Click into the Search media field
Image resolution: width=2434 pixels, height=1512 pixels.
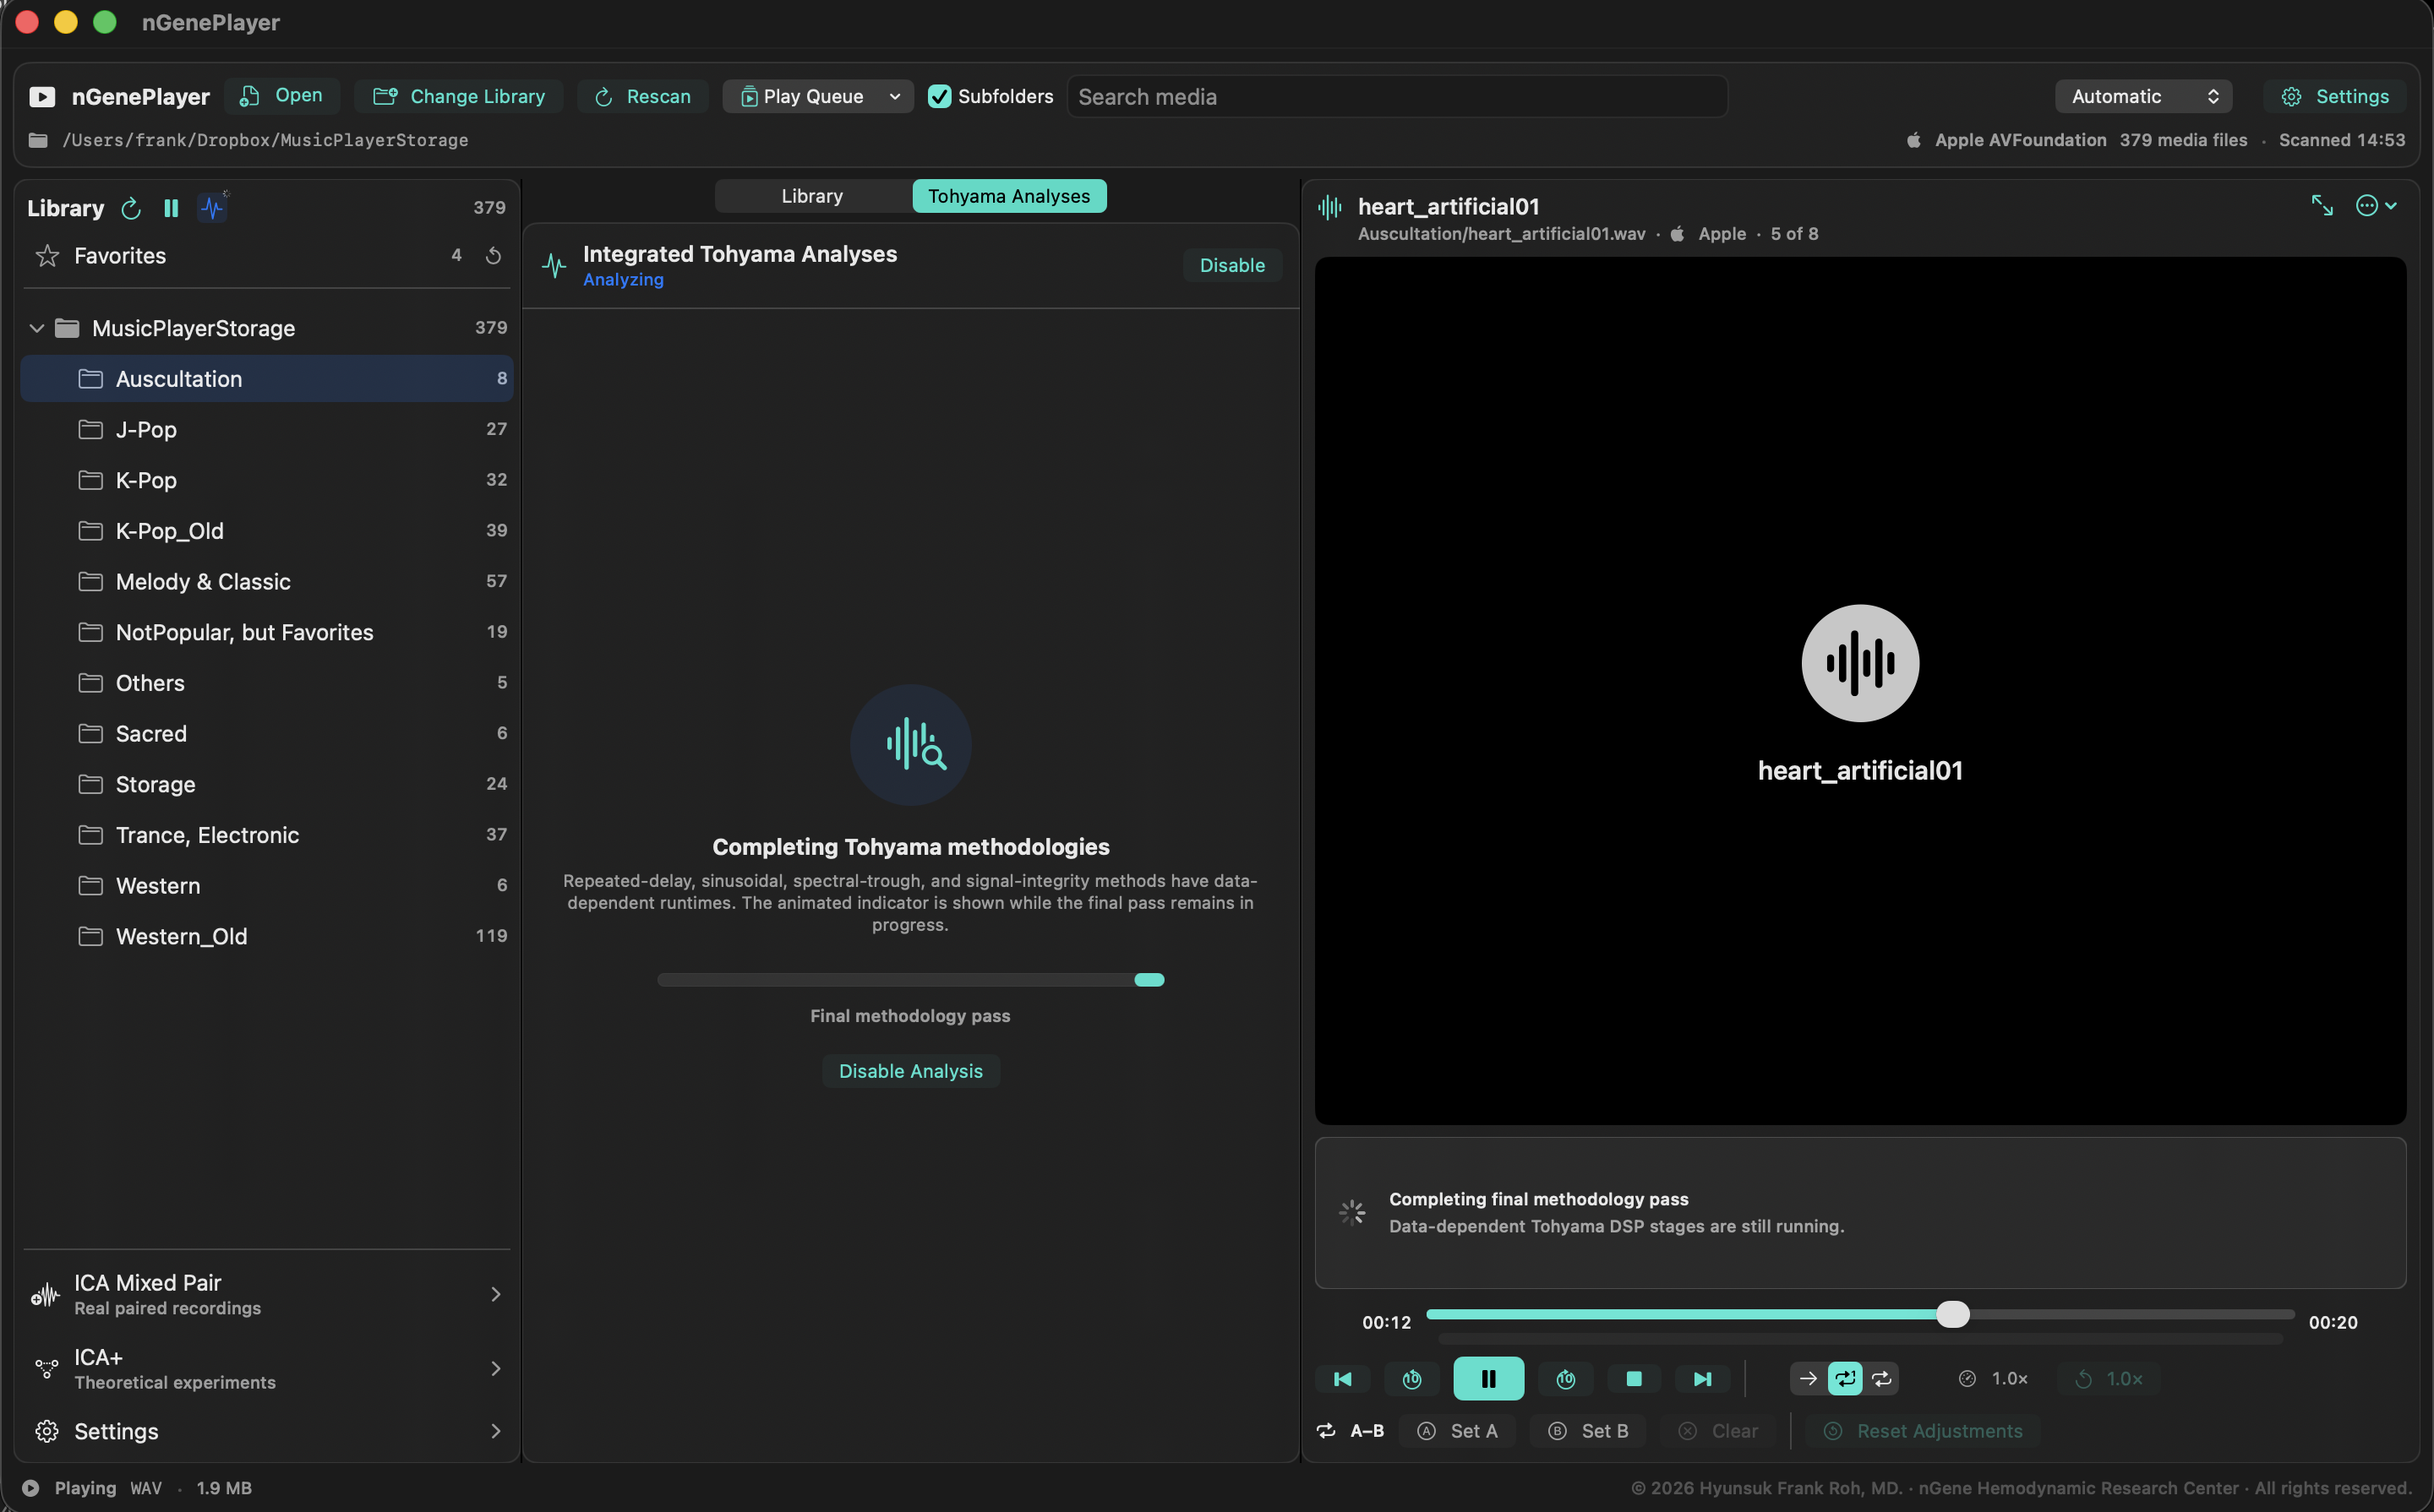coord(1398,96)
